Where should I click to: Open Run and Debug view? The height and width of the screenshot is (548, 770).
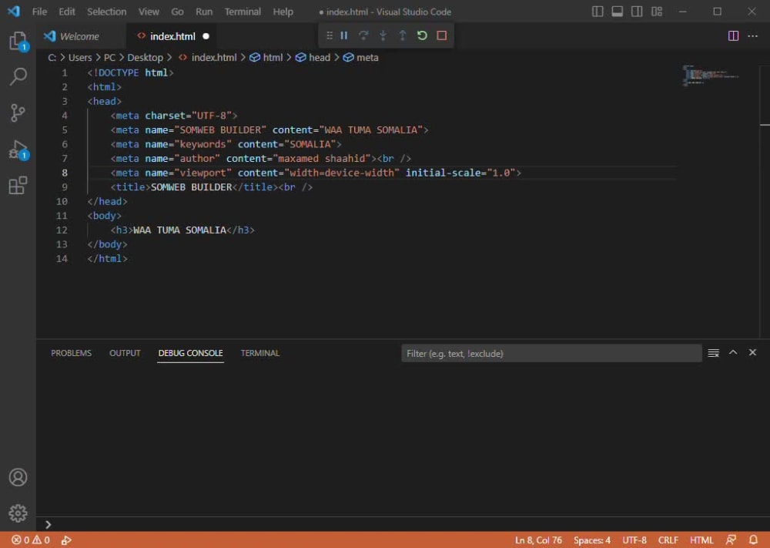coord(18,150)
